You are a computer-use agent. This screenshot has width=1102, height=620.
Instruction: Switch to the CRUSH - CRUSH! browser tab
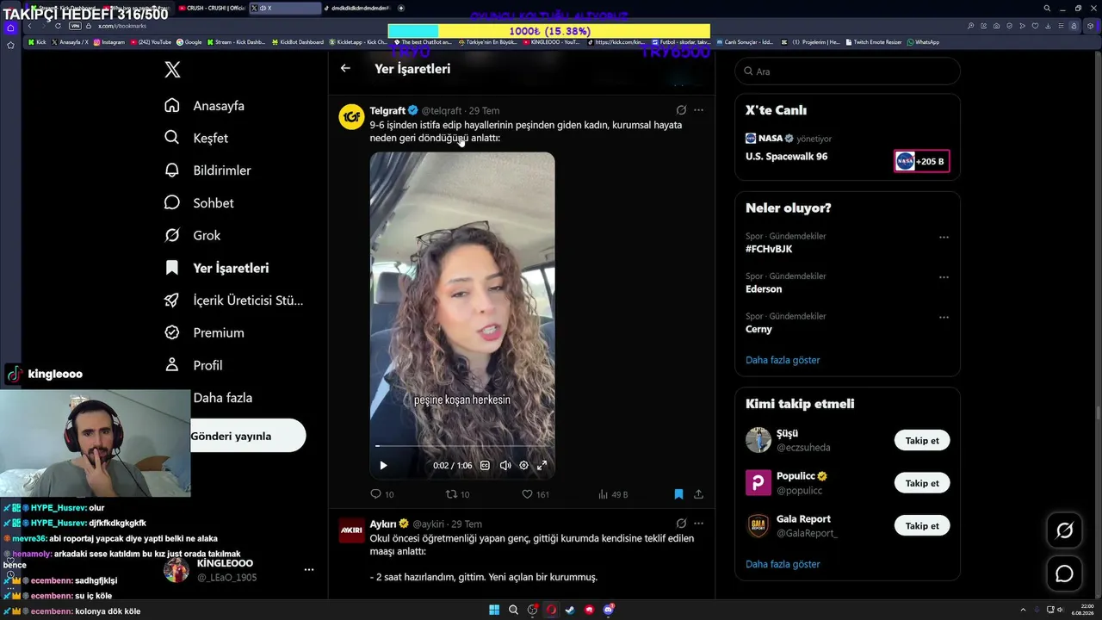pos(212,8)
